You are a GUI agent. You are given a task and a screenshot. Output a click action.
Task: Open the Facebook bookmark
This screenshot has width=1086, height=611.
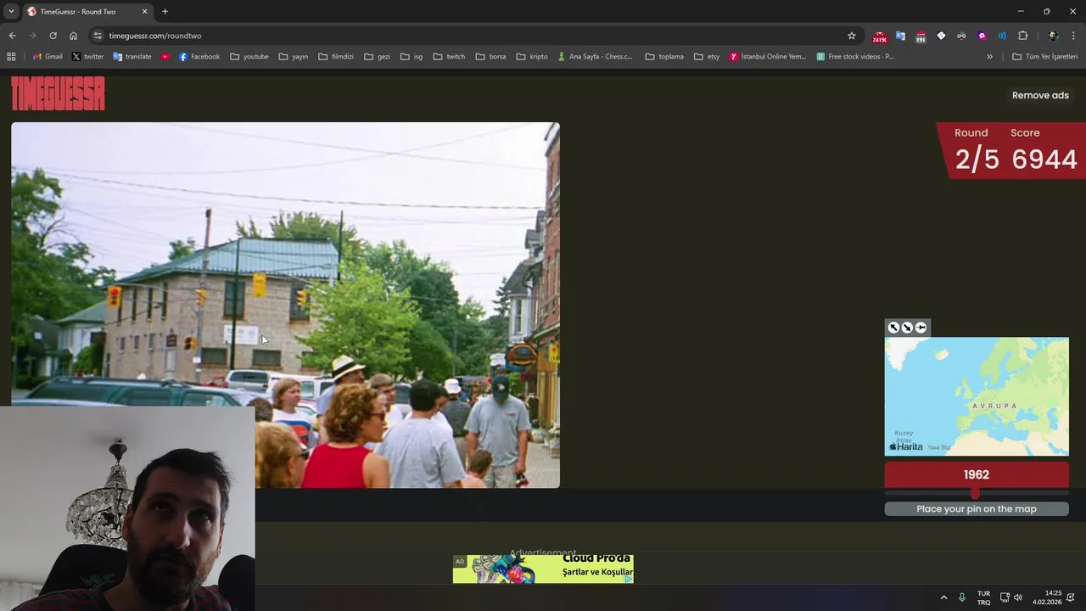pos(199,57)
